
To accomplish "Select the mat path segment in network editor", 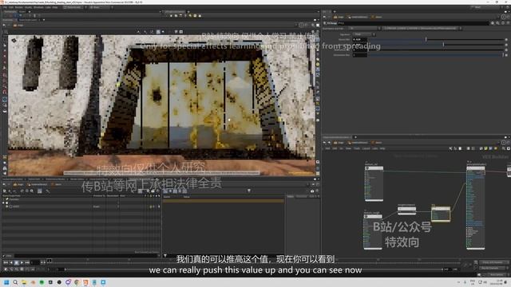I will (x=339, y=143).
